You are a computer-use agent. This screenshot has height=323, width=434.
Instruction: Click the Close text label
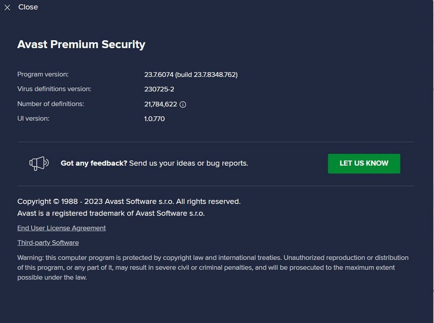(x=28, y=7)
